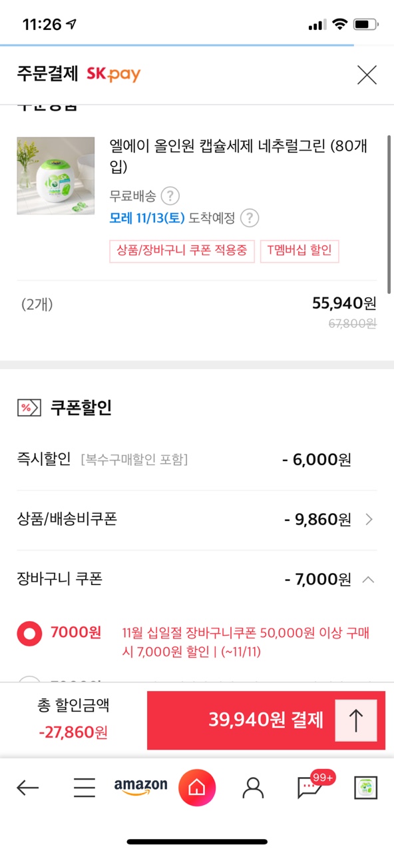Open the hamburger menu icon
The image size is (394, 853).
coord(85,788)
